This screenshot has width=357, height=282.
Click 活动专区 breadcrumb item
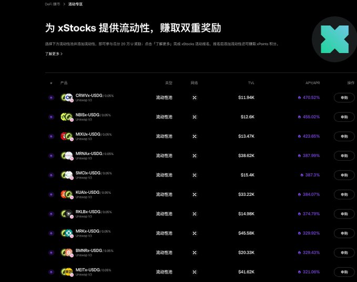pyautogui.click(x=75, y=4)
